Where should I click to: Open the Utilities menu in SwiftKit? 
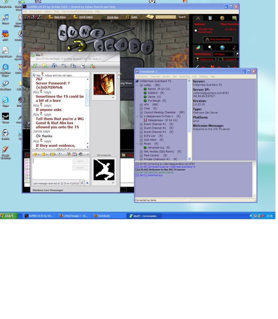[x=48, y=12]
